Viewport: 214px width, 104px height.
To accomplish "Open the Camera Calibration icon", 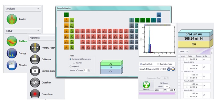I will [35, 71].
